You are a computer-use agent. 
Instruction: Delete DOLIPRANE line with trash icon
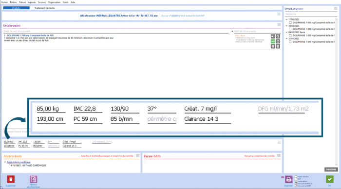pyautogui.click(x=278, y=46)
